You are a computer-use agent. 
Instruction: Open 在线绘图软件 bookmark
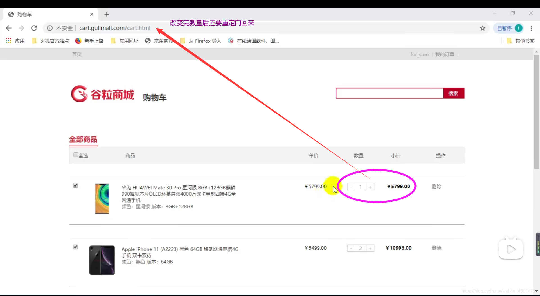253,41
